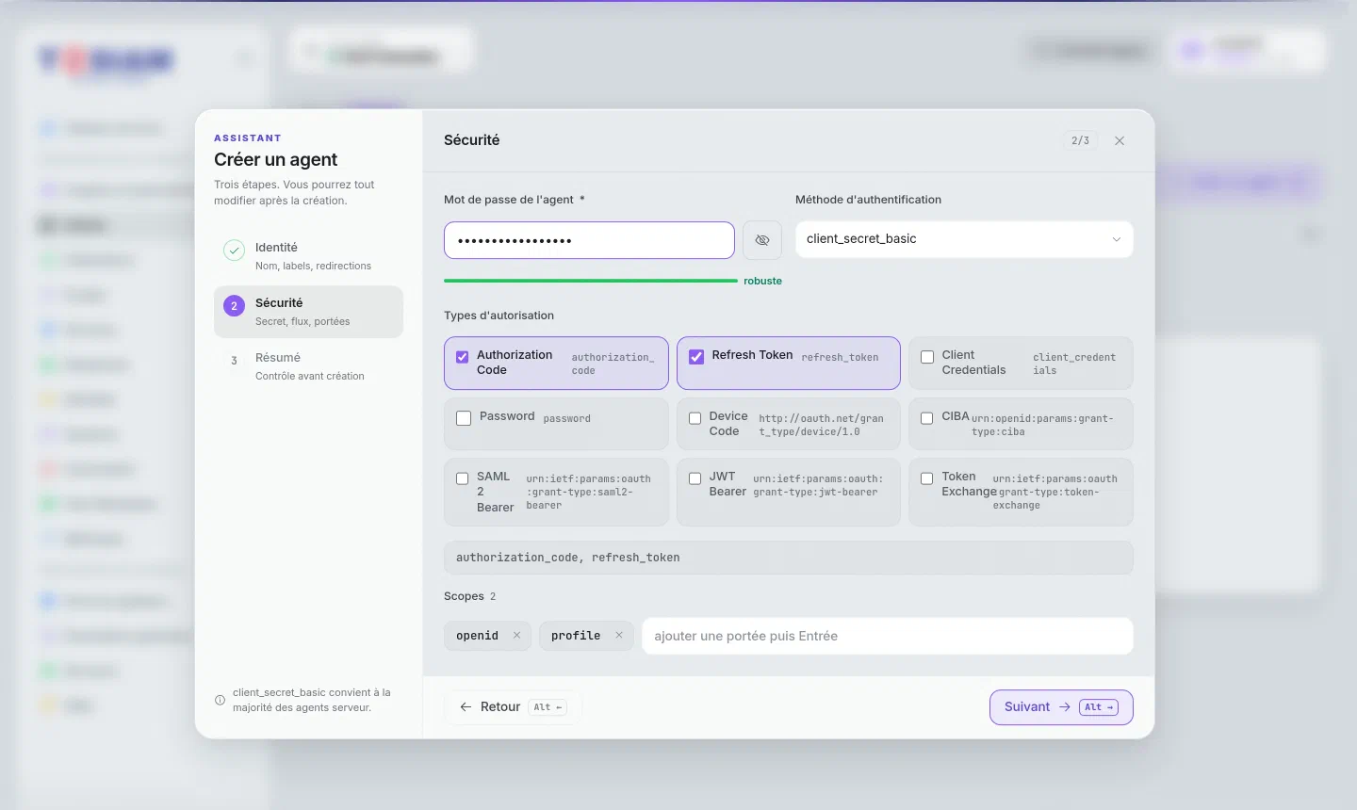The height and width of the screenshot is (810, 1357).
Task: Click the authorization_code, refresh_token summary text
Action: tap(568, 558)
